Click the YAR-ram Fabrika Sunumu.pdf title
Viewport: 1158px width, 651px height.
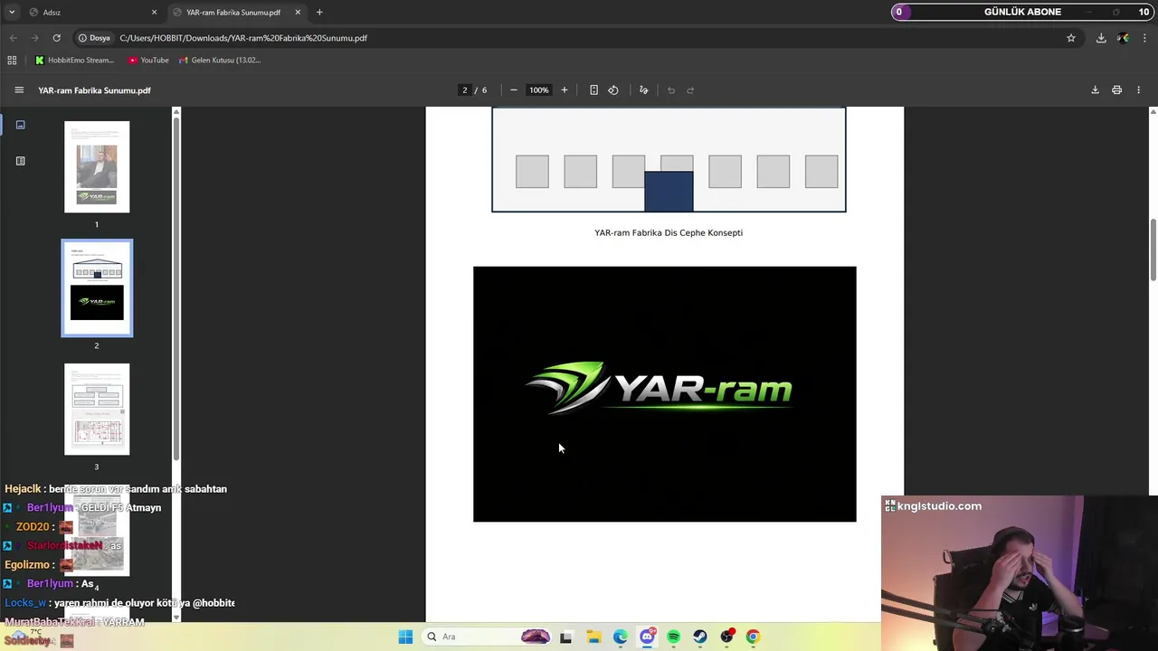click(x=94, y=90)
